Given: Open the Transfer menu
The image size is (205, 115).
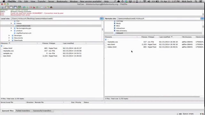Looking at the screenshot, I should coord(42,1).
